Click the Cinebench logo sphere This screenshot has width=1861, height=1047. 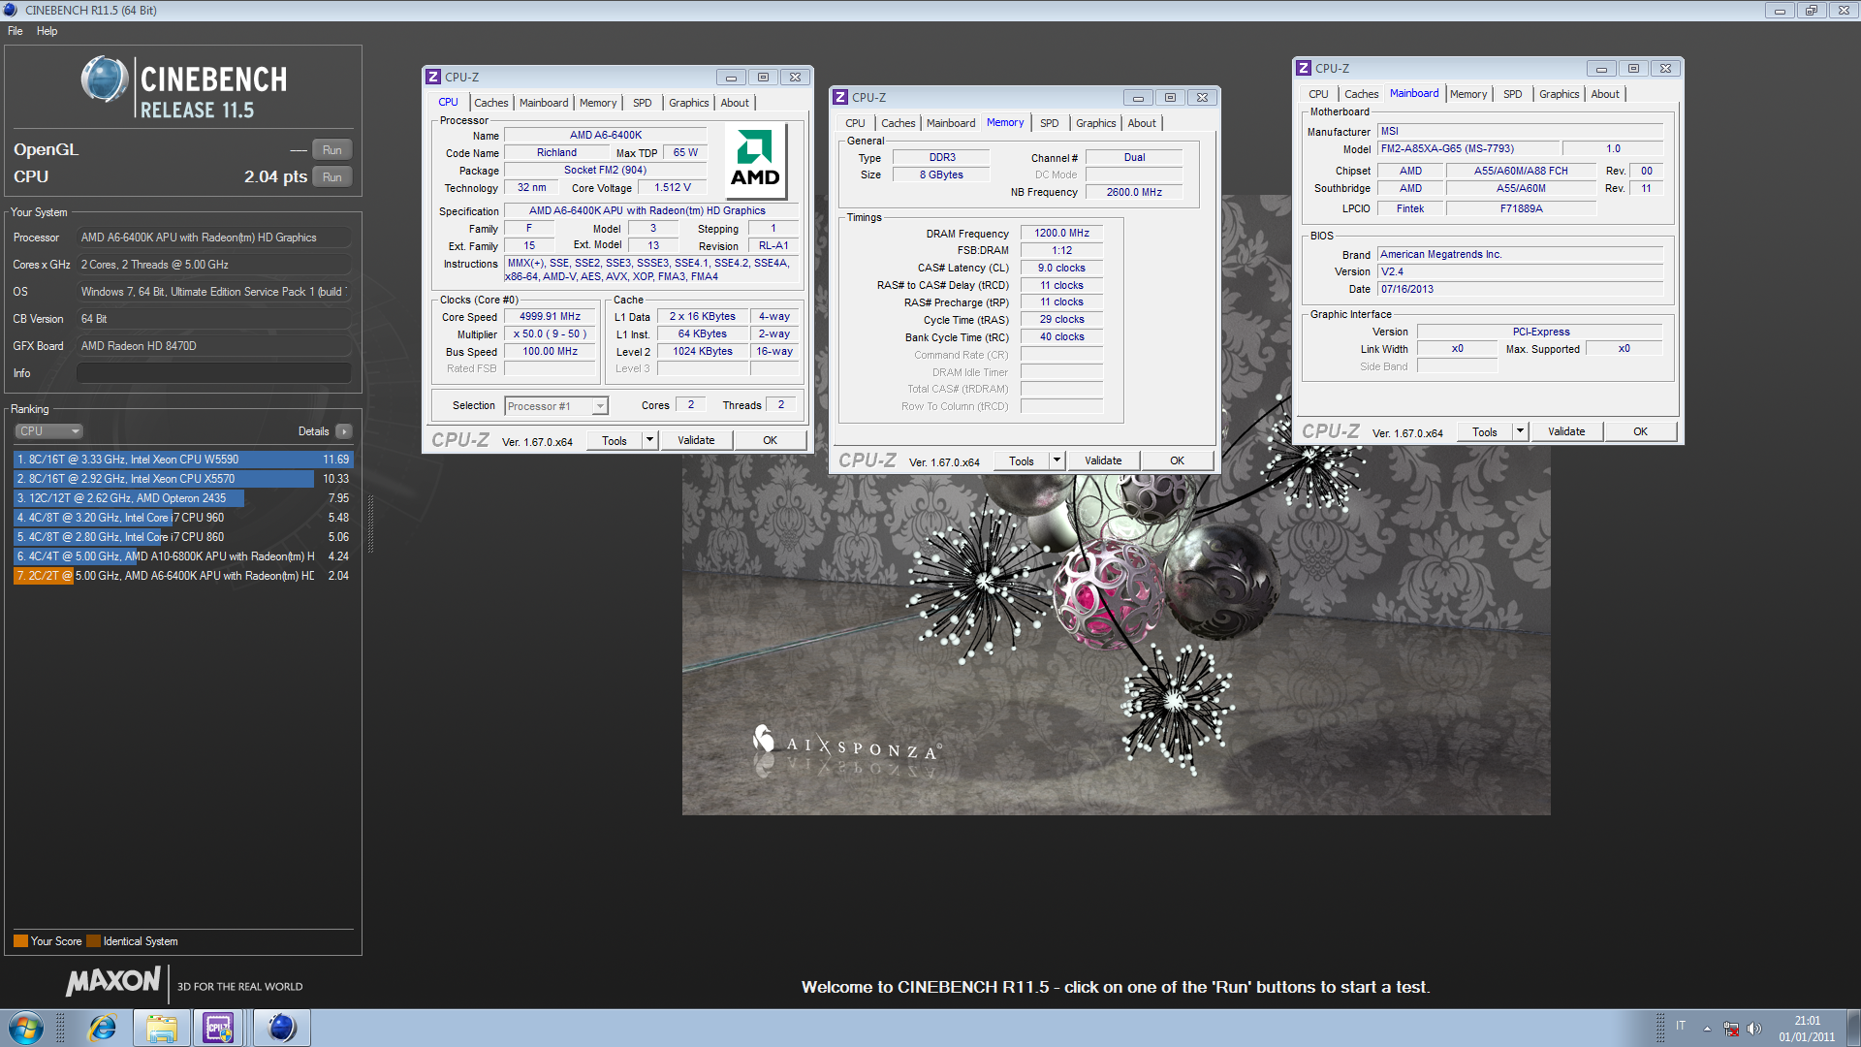[x=104, y=79]
